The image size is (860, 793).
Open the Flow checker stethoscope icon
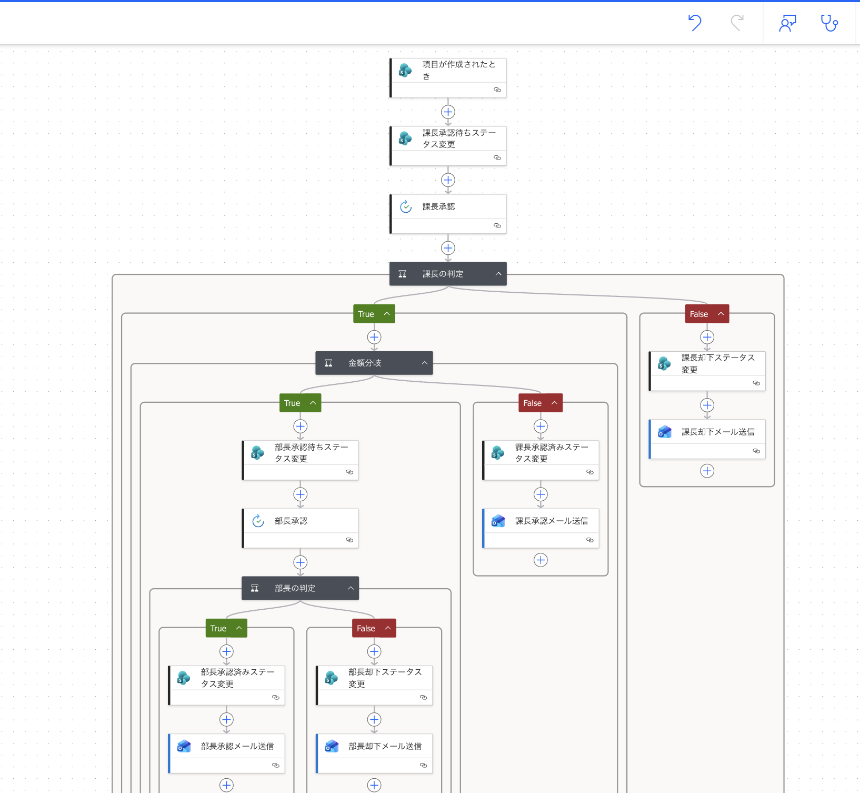829,23
